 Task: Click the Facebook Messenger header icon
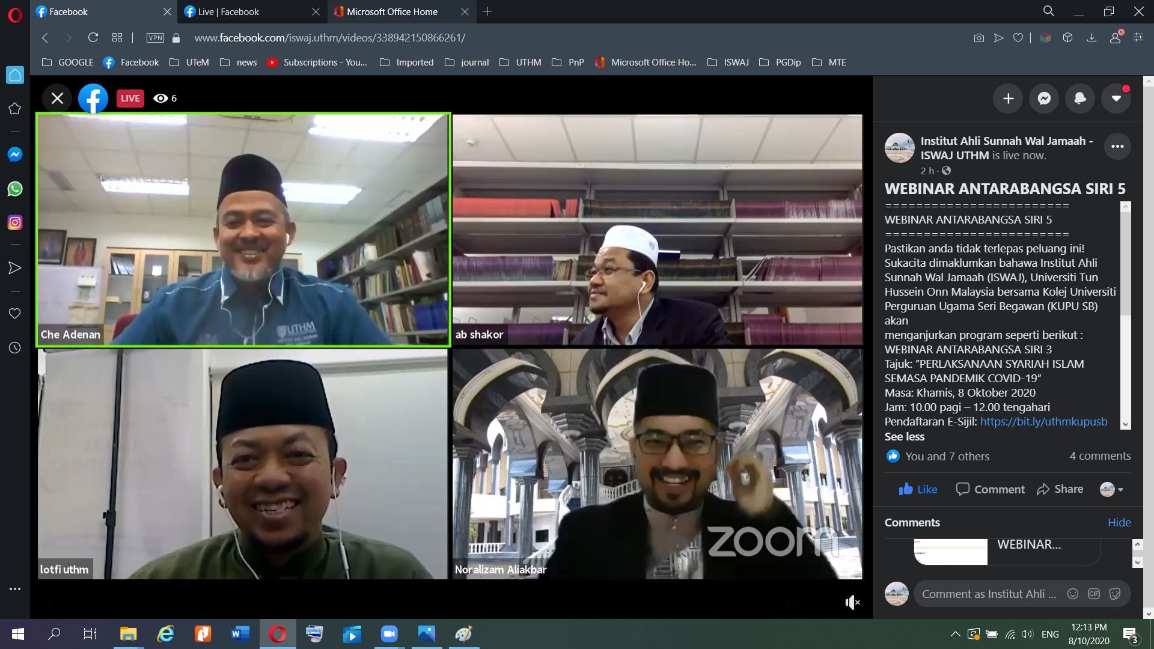coord(1044,99)
